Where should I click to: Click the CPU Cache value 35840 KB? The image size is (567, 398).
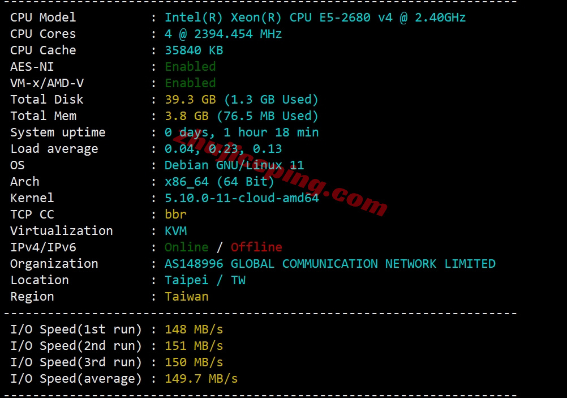point(194,50)
